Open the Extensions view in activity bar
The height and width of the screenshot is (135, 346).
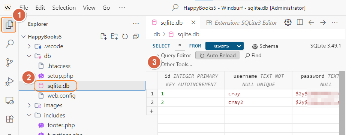coord(9,119)
